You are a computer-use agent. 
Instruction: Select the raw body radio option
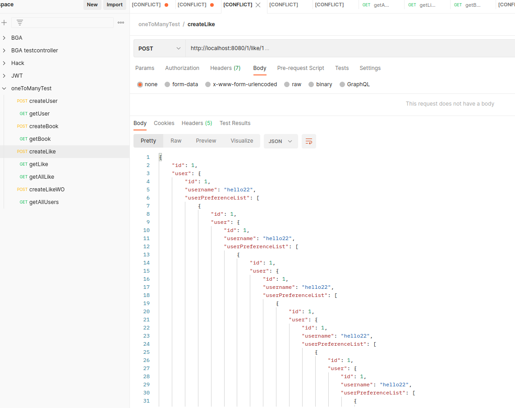pyautogui.click(x=287, y=84)
